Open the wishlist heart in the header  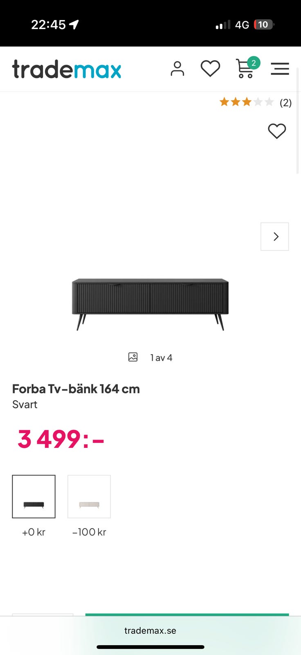pos(210,69)
